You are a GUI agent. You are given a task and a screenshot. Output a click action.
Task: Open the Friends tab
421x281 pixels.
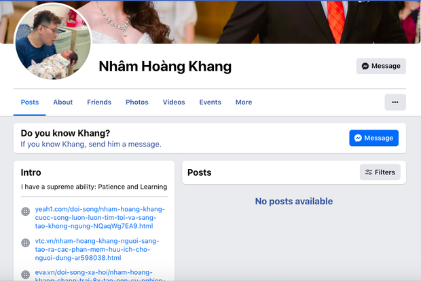[99, 102]
